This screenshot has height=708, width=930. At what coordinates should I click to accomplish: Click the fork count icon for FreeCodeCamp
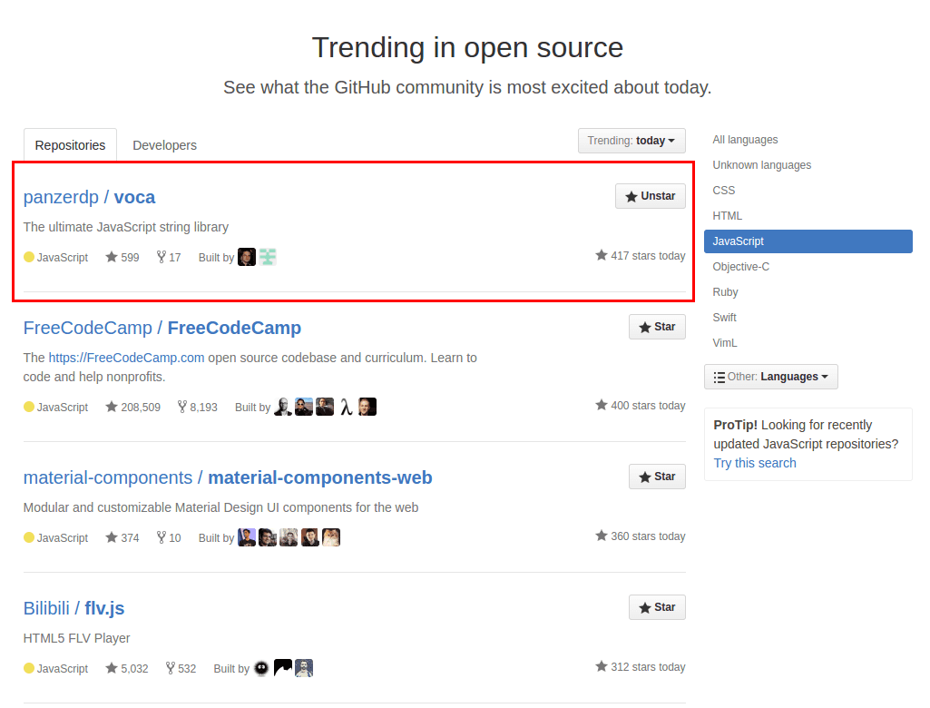[182, 407]
